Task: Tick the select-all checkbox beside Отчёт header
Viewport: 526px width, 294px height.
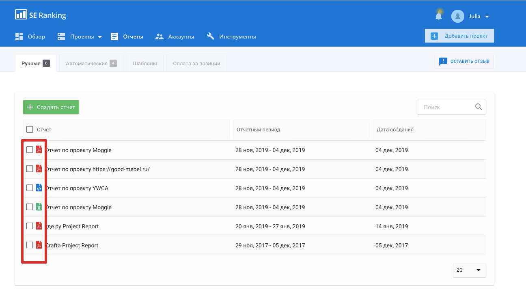Action: 30,129
